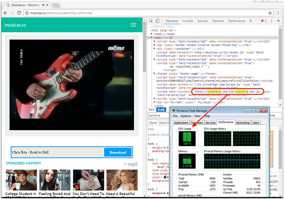
Task: Expand the footer-page element node
Action: pyautogui.click(x=154, y=74)
